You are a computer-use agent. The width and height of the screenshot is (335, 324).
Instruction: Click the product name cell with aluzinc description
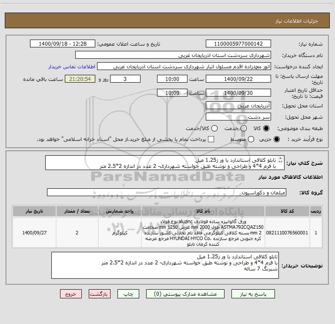[203, 233]
